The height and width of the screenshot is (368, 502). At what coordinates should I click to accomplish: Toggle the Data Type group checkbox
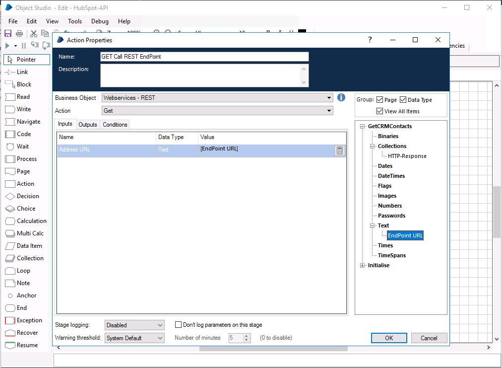point(403,100)
